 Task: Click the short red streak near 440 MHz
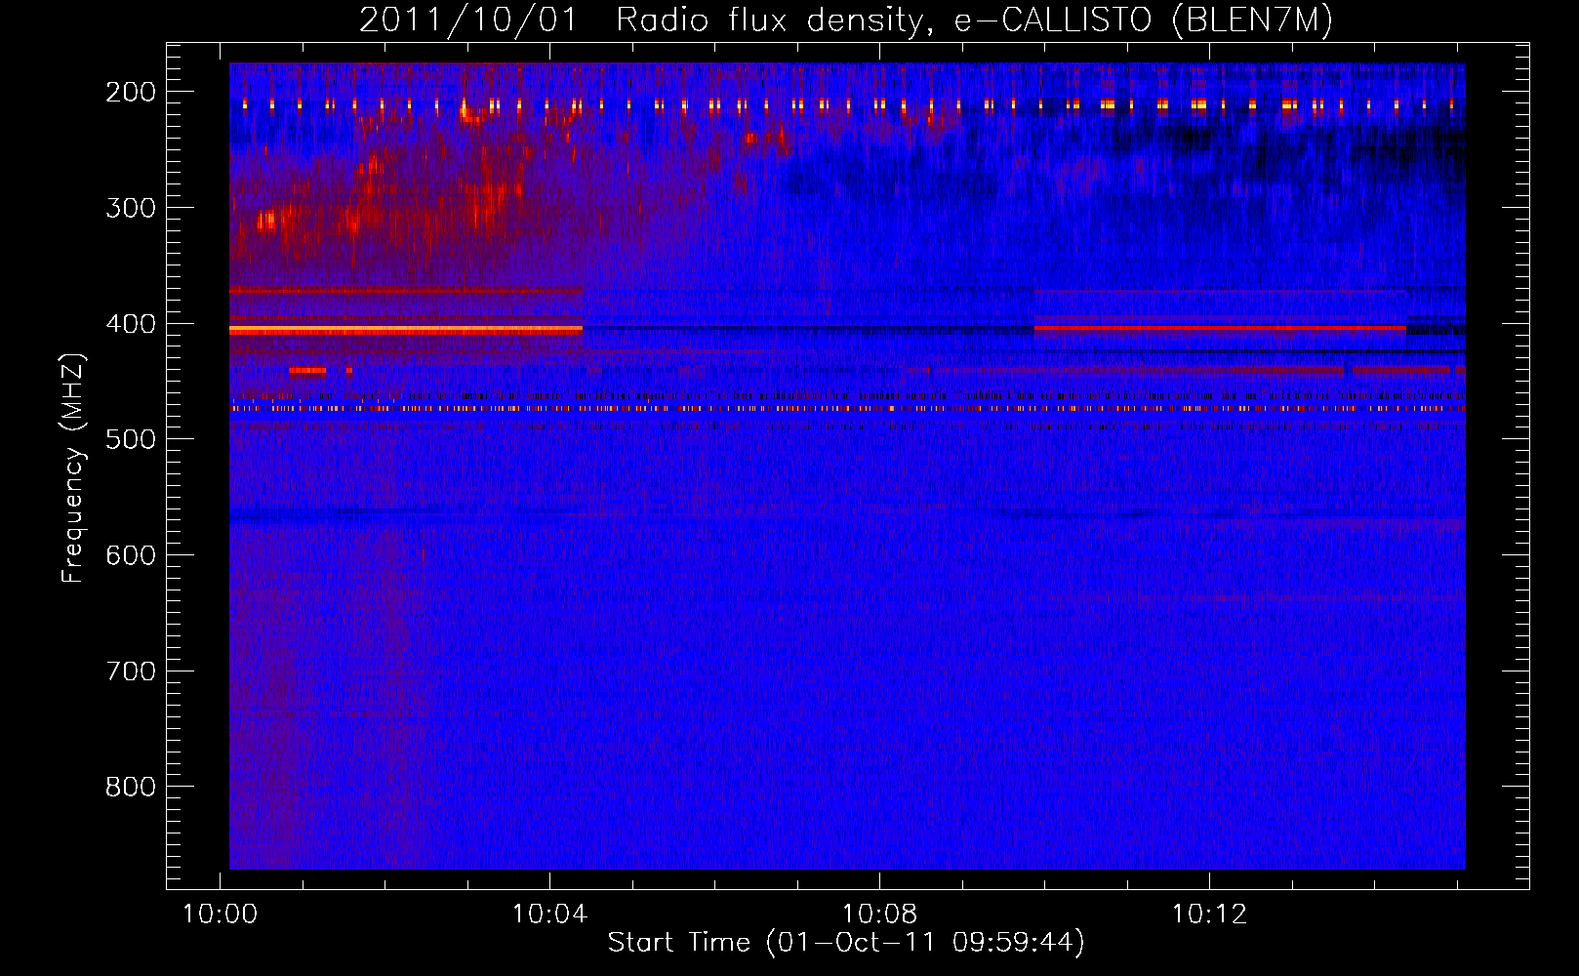[307, 371]
